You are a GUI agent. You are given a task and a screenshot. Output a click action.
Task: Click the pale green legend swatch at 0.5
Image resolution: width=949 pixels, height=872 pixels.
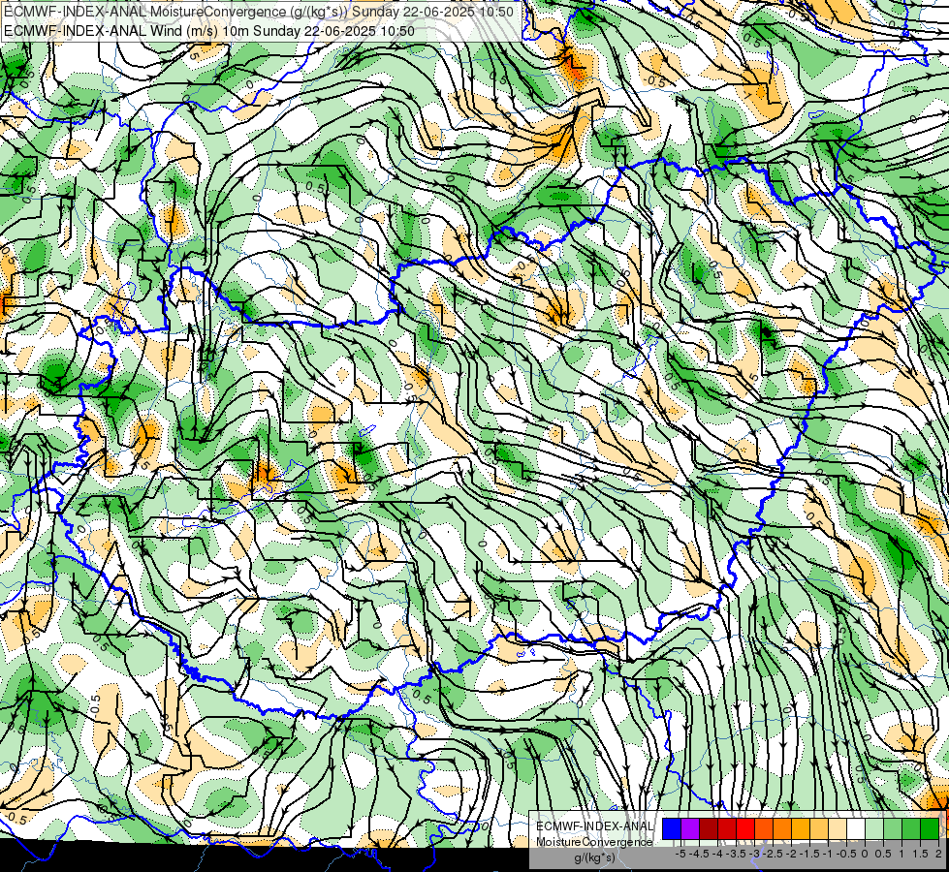[874, 828]
